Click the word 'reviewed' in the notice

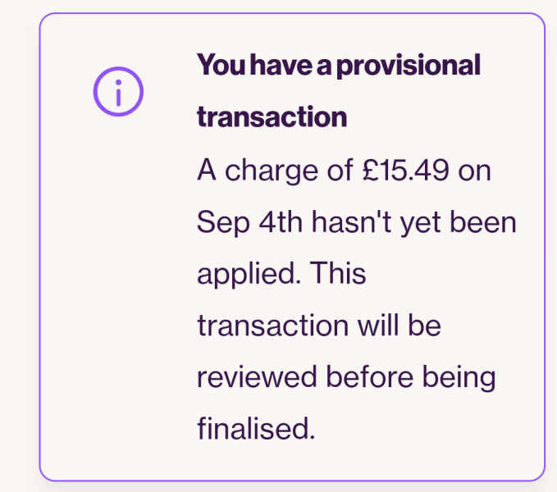click(257, 376)
